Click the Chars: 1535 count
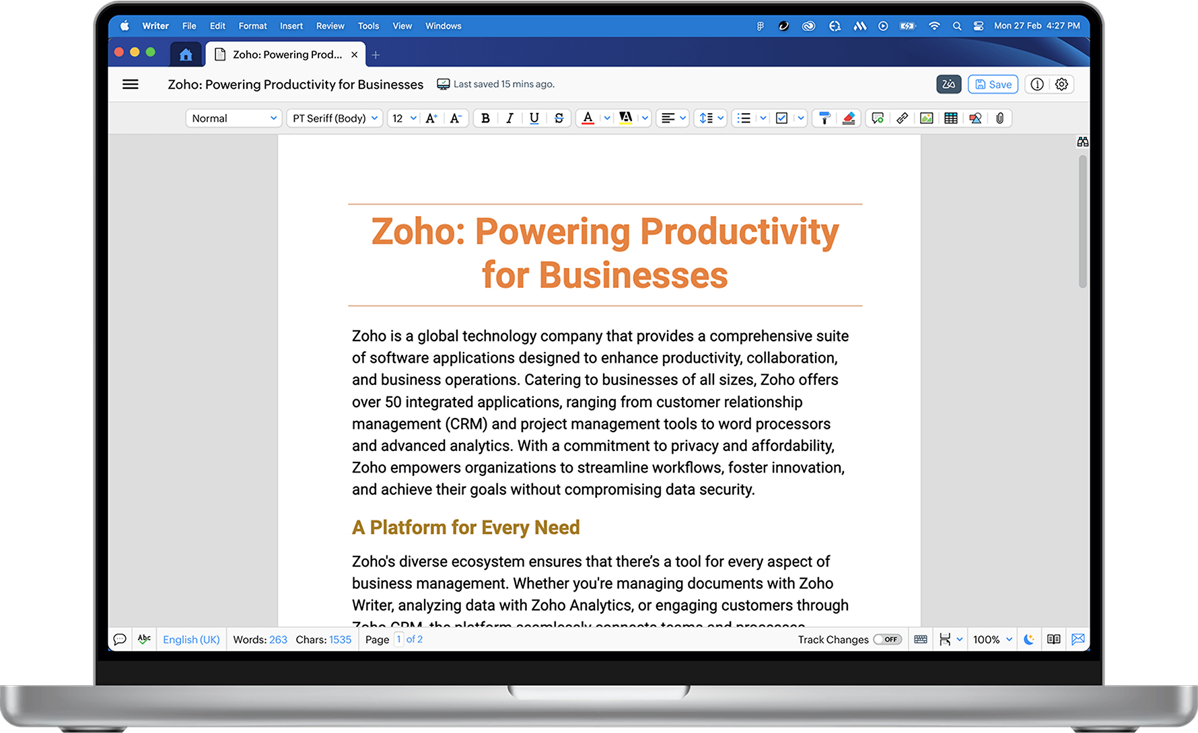Viewport: 1198px width, 733px height. (324, 639)
